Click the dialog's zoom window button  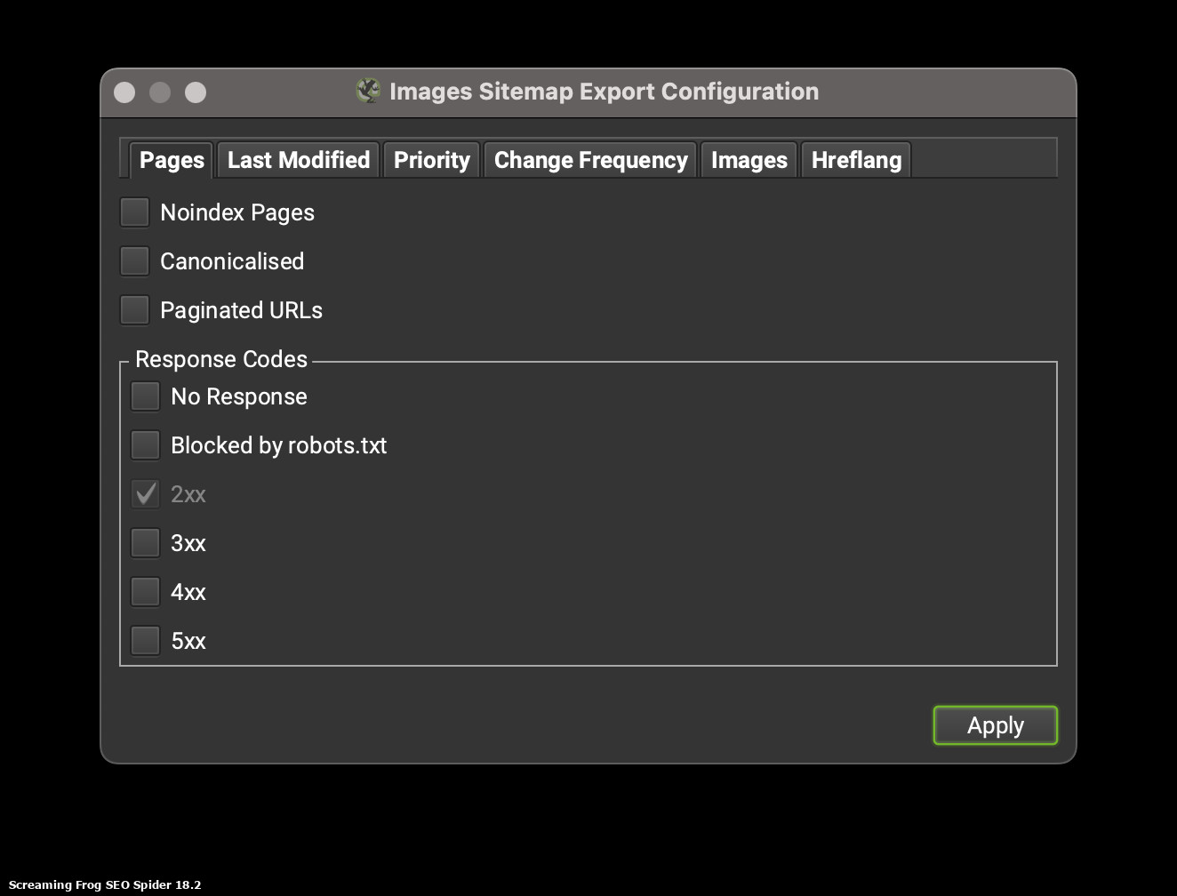coord(196,92)
